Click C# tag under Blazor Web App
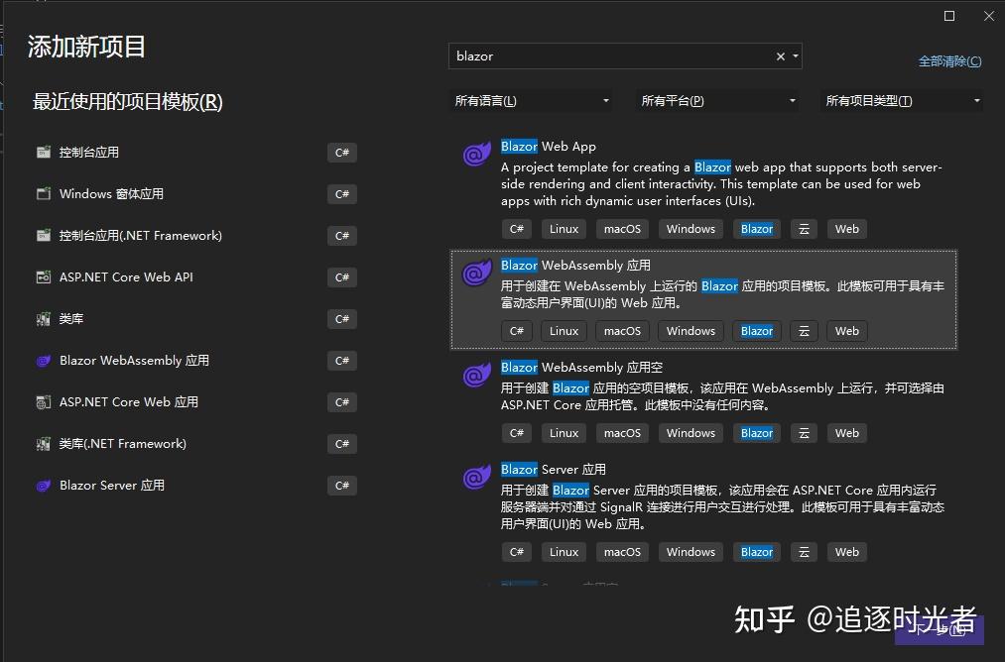 517,229
